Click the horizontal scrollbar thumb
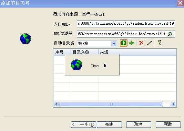Image resolution: width=184 pixels, height=131 pixels. point(111,104)
